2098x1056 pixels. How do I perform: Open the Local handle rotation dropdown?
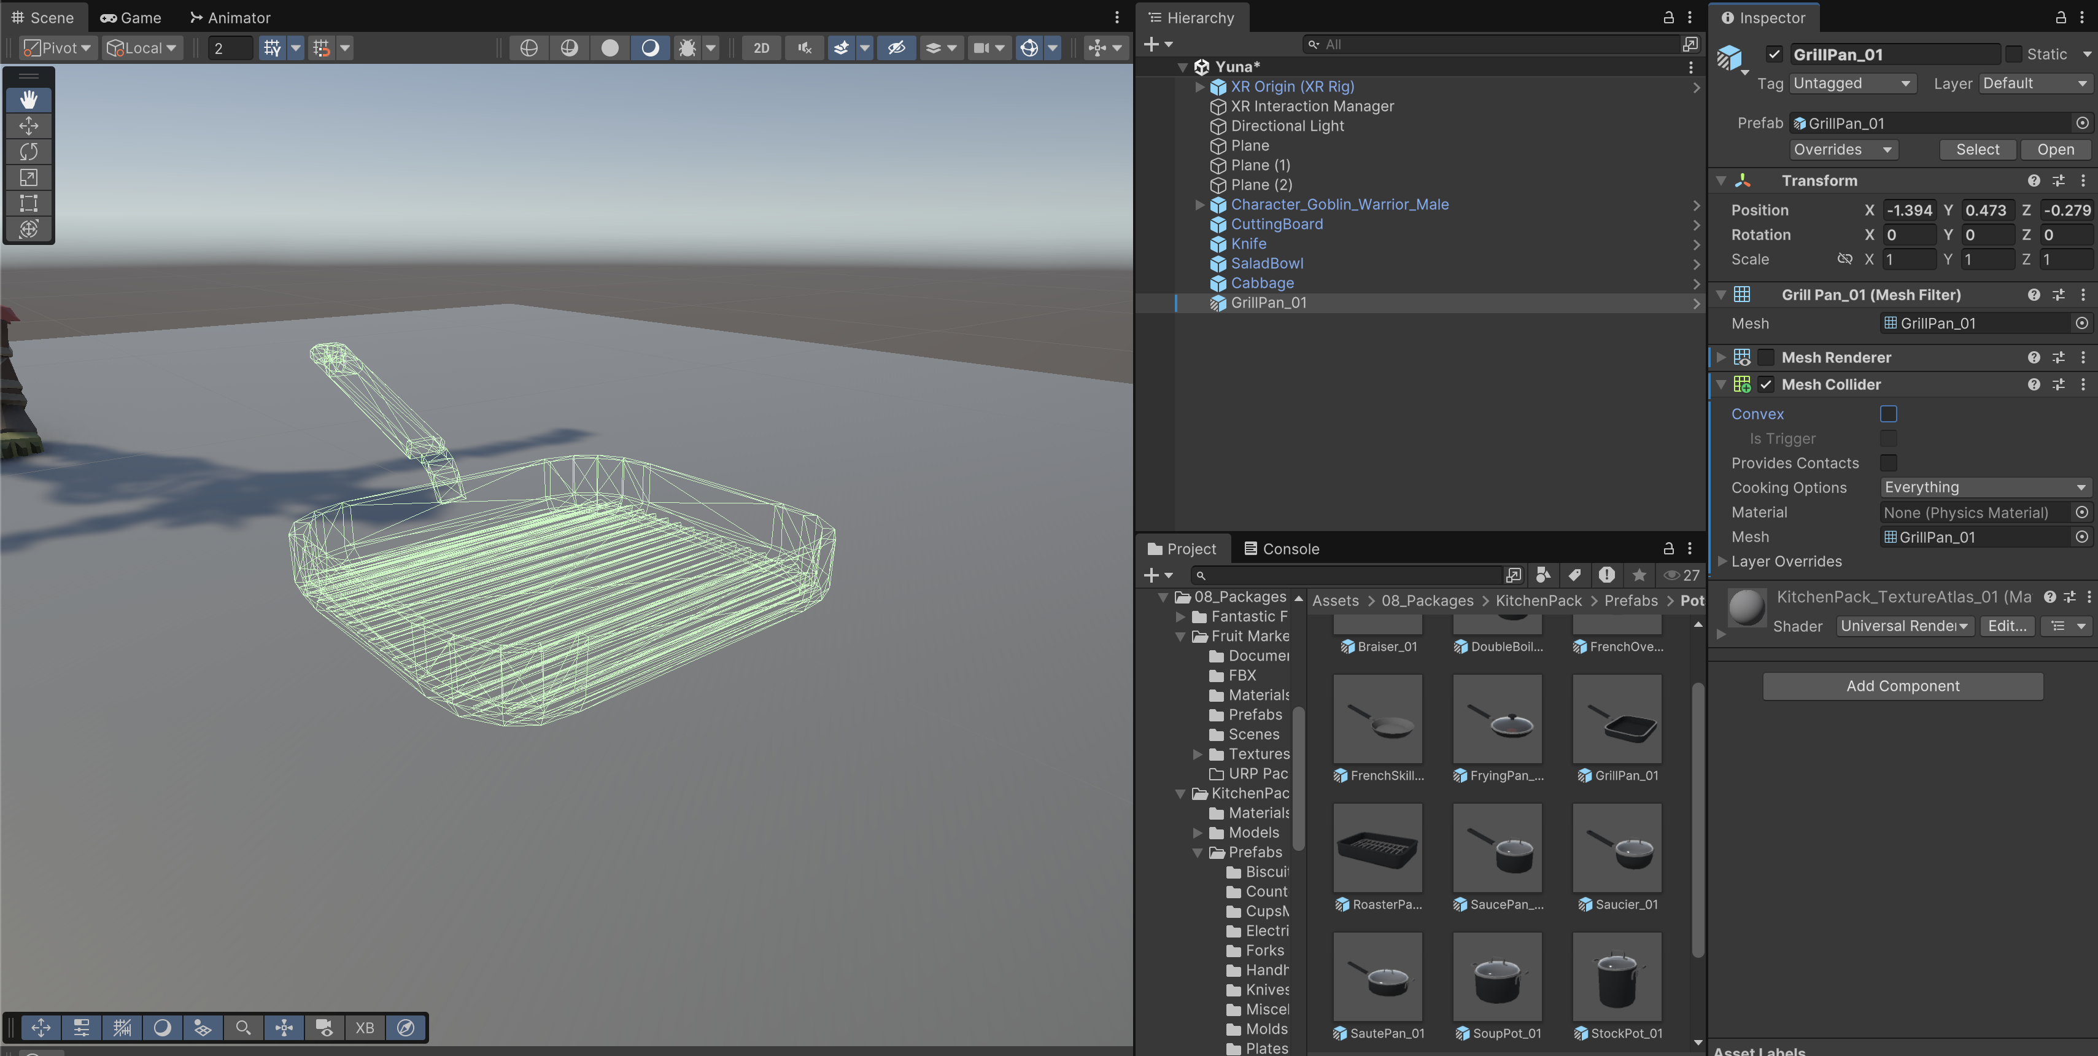pos(142,48)
